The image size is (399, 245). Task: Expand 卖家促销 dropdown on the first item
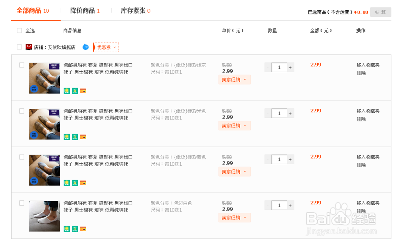click(x=234, y=80)
